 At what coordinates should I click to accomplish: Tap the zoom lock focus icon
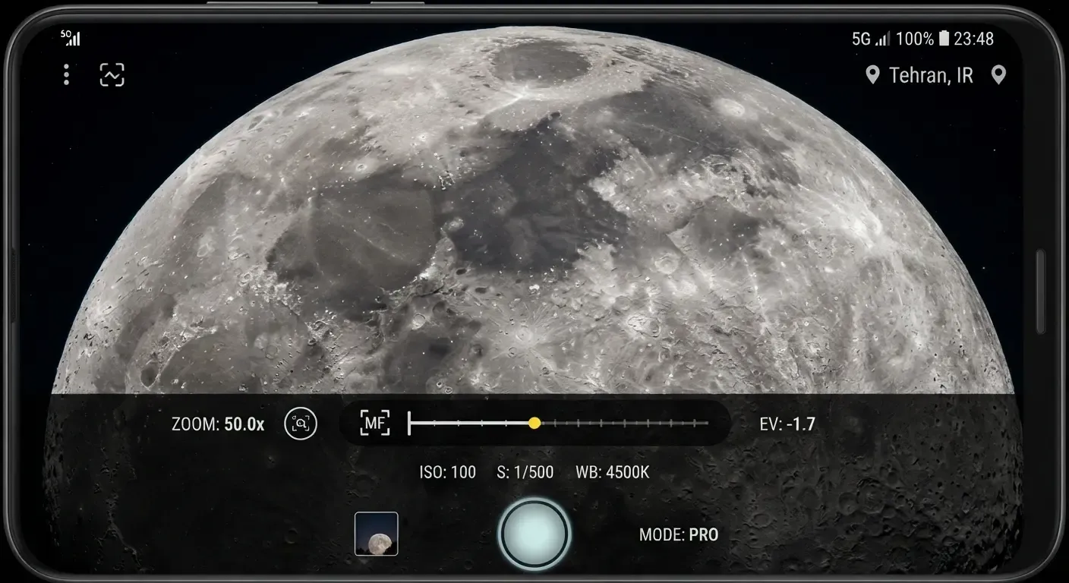[x=301, y=424]
